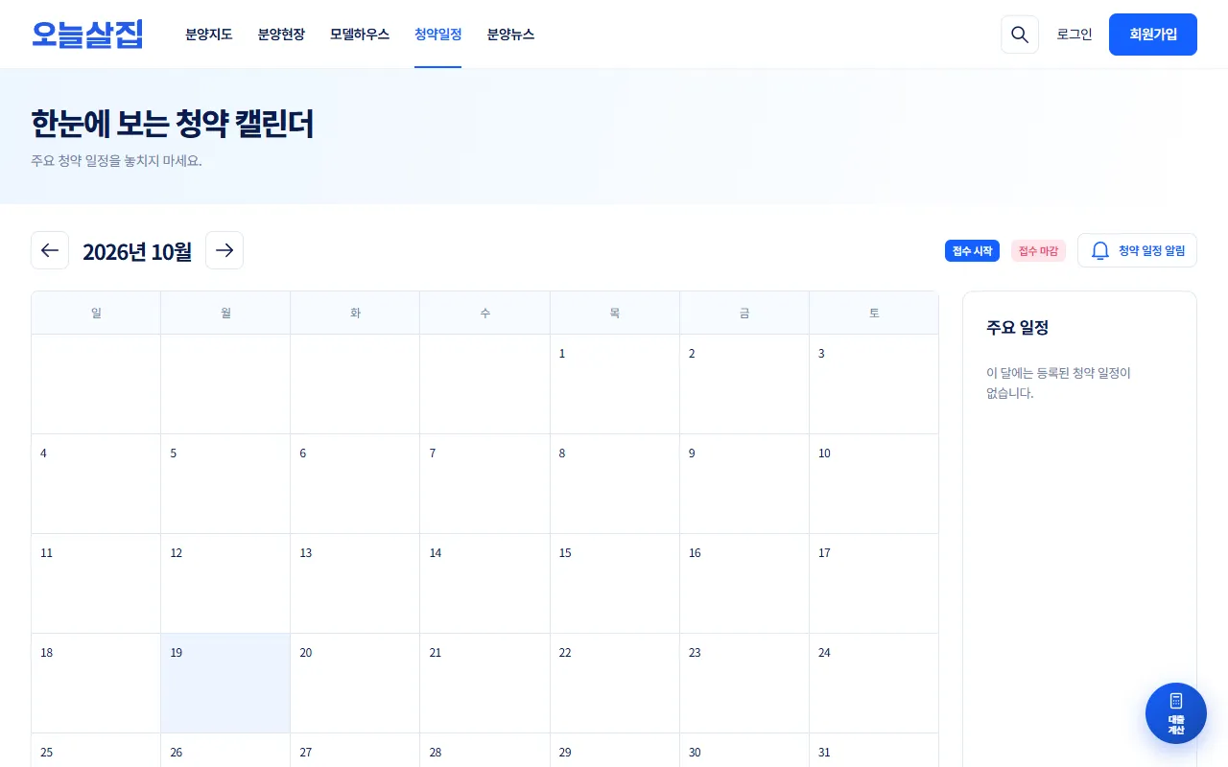Select date 5 on the calendar
This screenshot has width=1228, height=767.
click(x=225, y=483)
